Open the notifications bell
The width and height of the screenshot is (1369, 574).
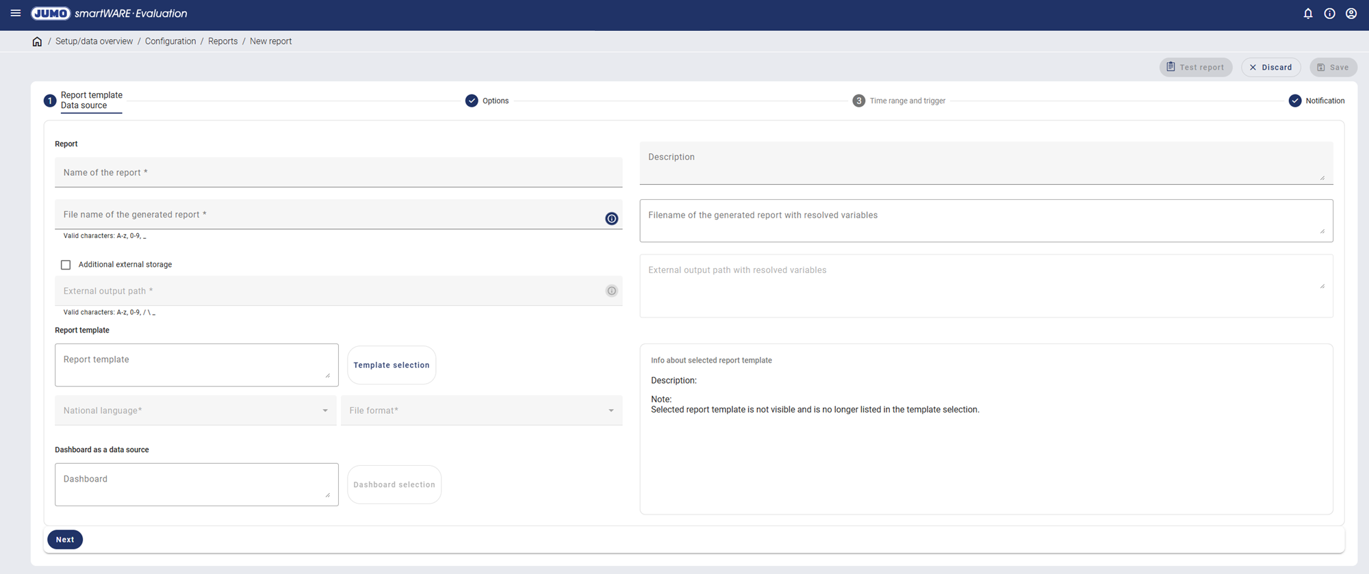(x=1307, y=13)
